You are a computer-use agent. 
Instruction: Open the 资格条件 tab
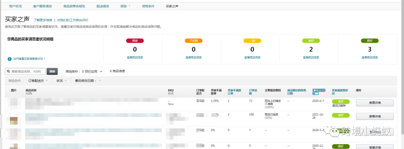148,6
